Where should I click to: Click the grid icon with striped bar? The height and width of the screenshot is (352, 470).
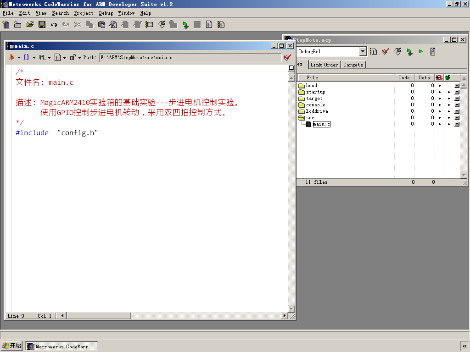coord(149,25)
